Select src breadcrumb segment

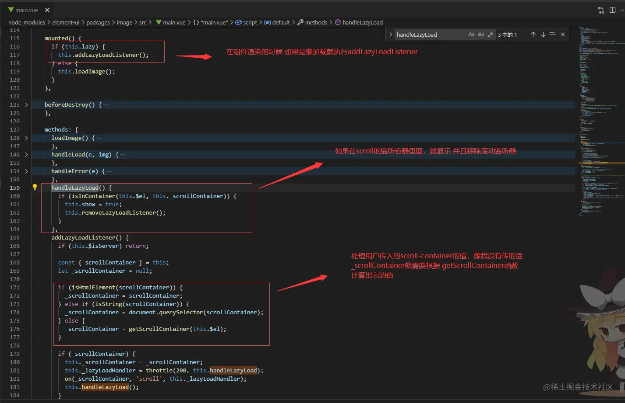[x=143, y=22]
